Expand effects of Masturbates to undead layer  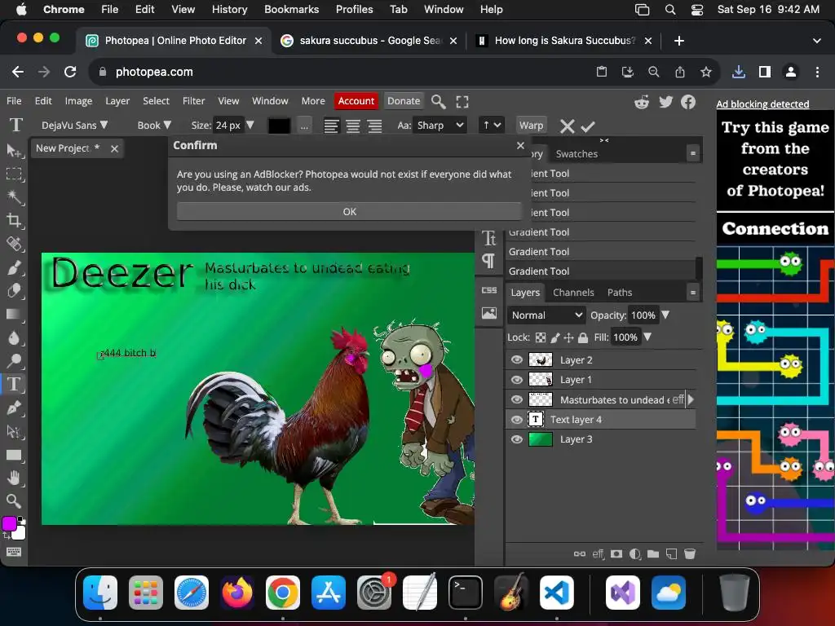pos(691,399)
